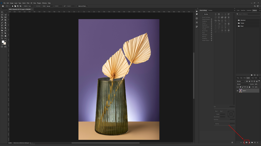Viewport: 261px width, 146px height.
Task: Switch foreground and background colors arrow
Action: (6, 41)
